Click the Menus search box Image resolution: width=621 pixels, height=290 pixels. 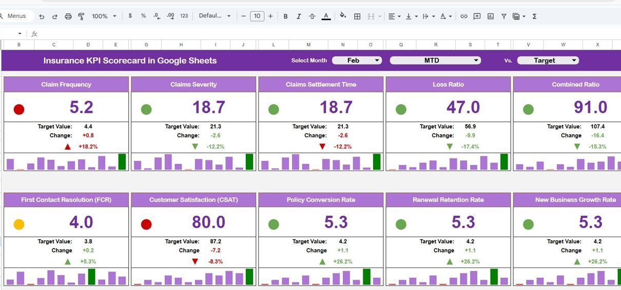click(16, 16)
